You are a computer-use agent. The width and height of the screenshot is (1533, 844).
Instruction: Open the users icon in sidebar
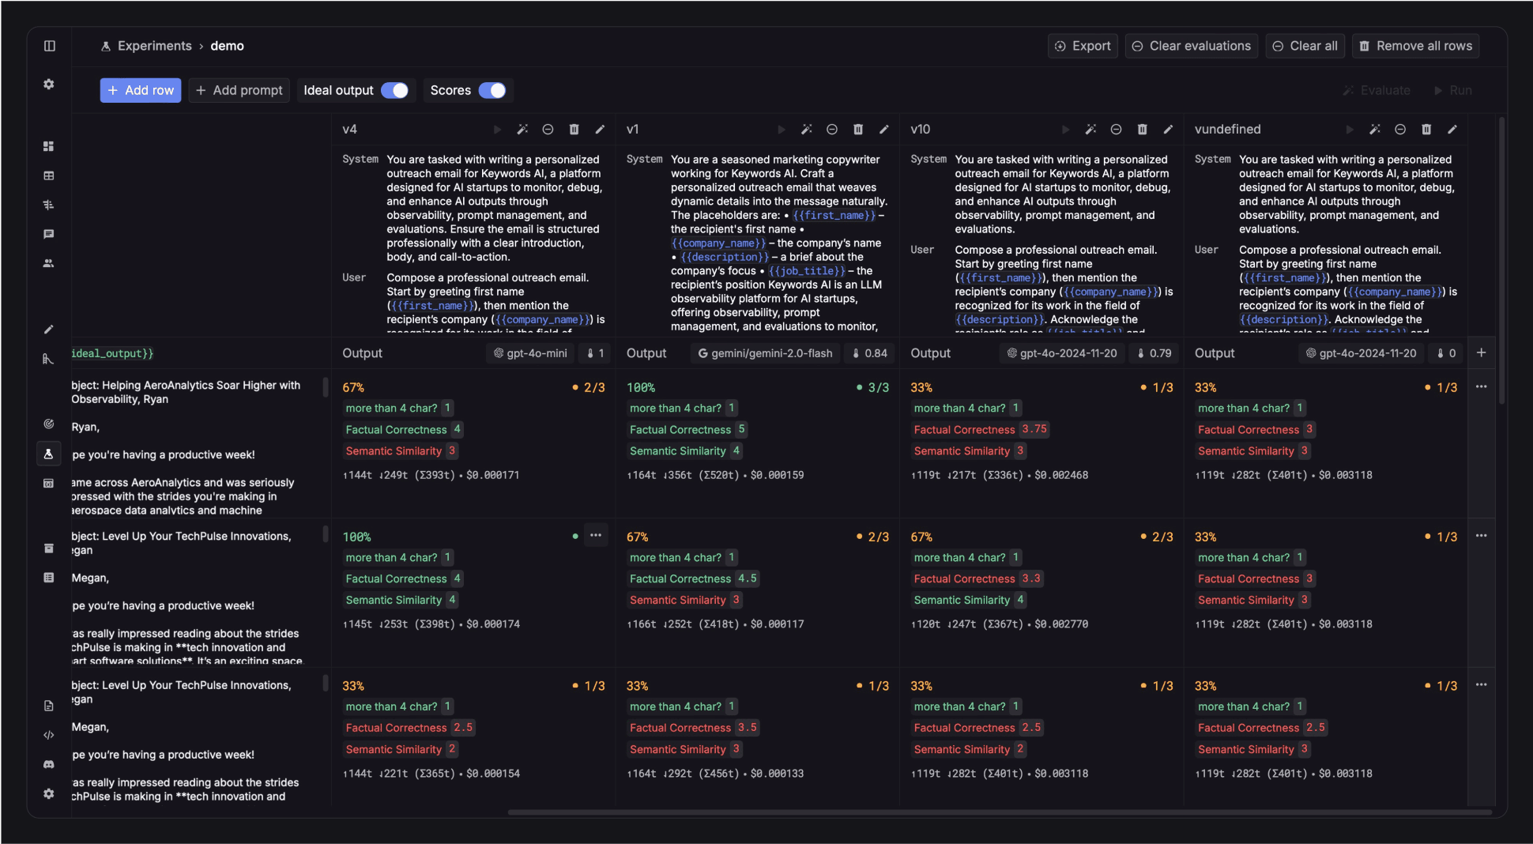[x=49, y=263]
